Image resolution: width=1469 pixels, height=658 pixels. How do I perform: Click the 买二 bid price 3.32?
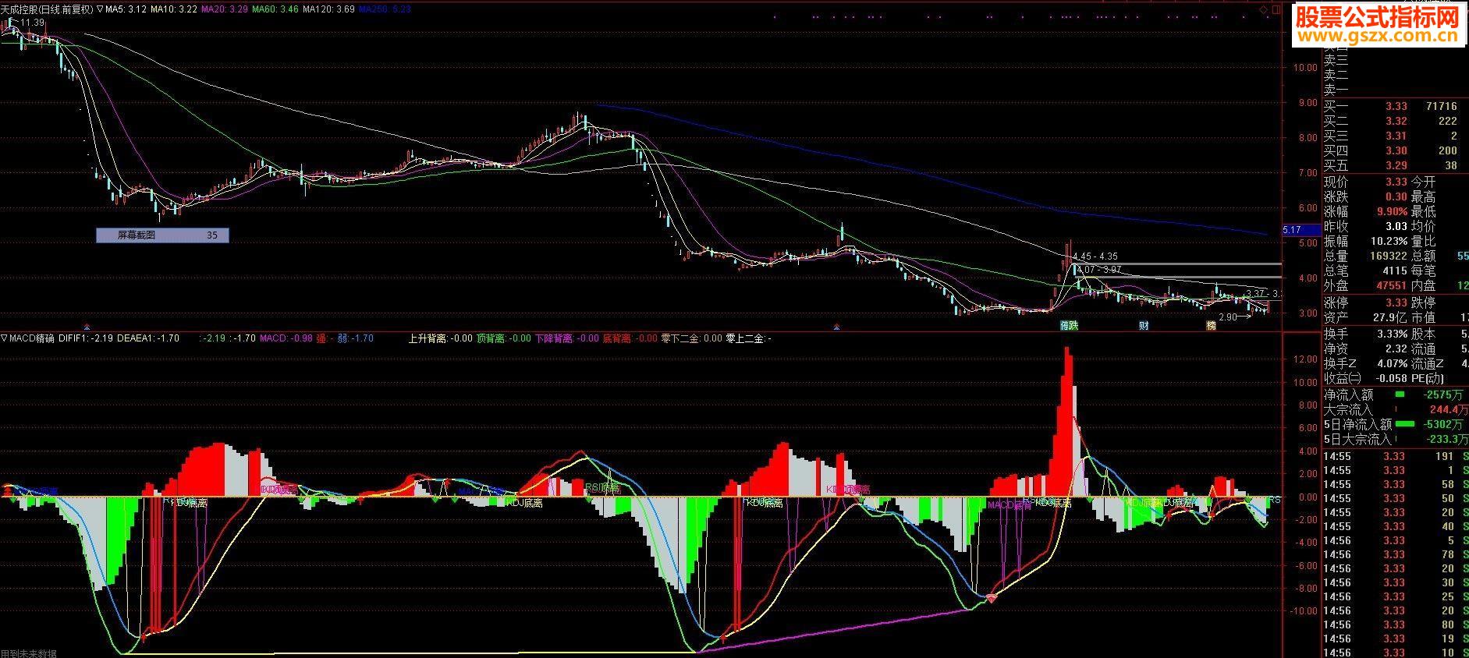click(x=1396, y=121)
